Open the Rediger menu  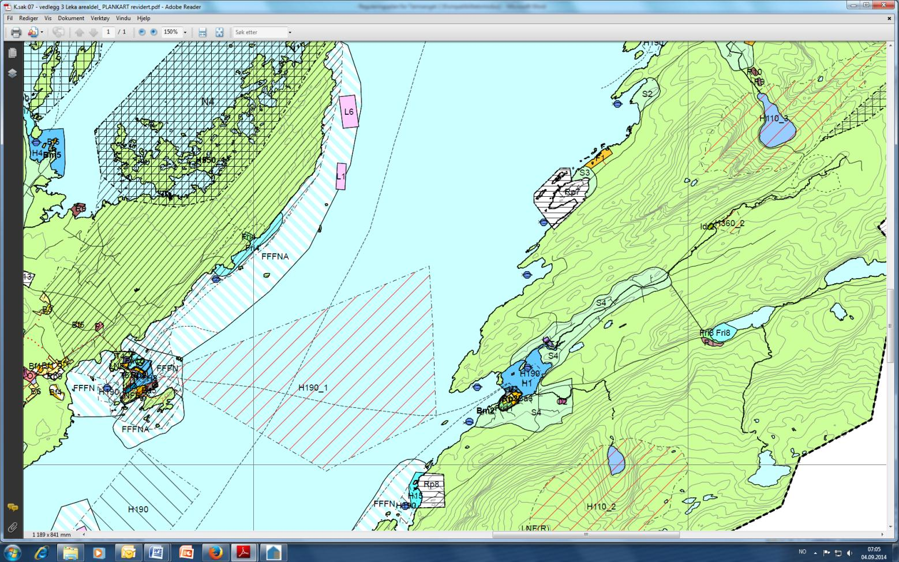(29, 18)
